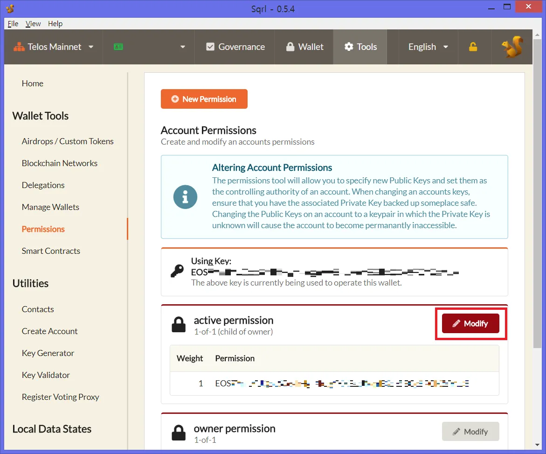Click the Using Key EOS public key text
This screenshot has width=546, height=454.
point(325,272)
